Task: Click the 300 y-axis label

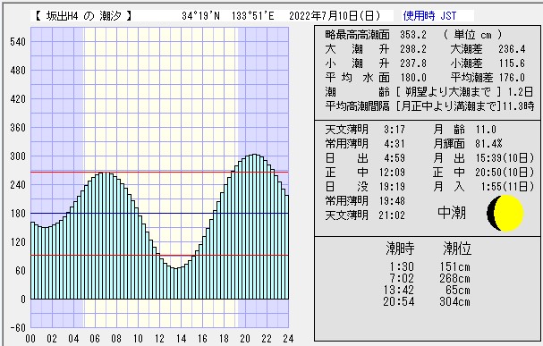Action: tap(19, 156)
